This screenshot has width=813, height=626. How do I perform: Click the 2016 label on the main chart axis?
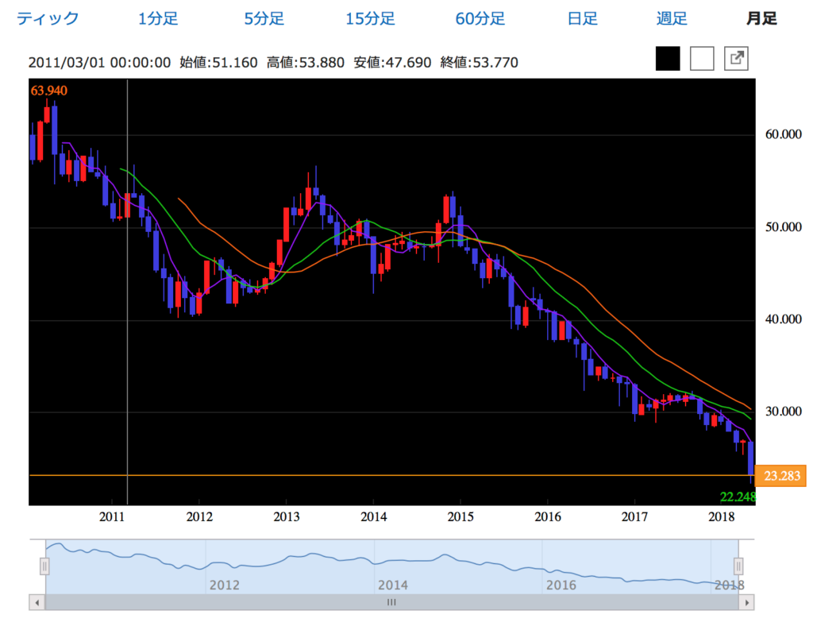[x=548, y=517]
